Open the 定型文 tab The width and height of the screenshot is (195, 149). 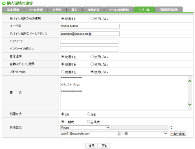57,10
